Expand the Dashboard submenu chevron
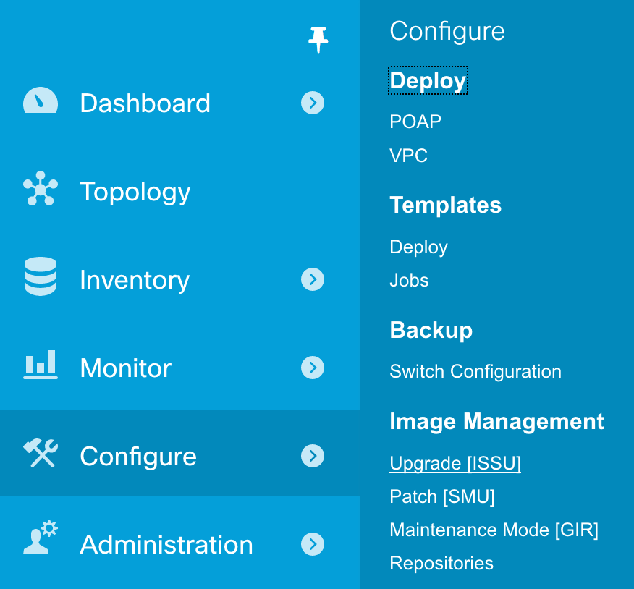Screen dimensions: 634x589 tap(313, 103)
